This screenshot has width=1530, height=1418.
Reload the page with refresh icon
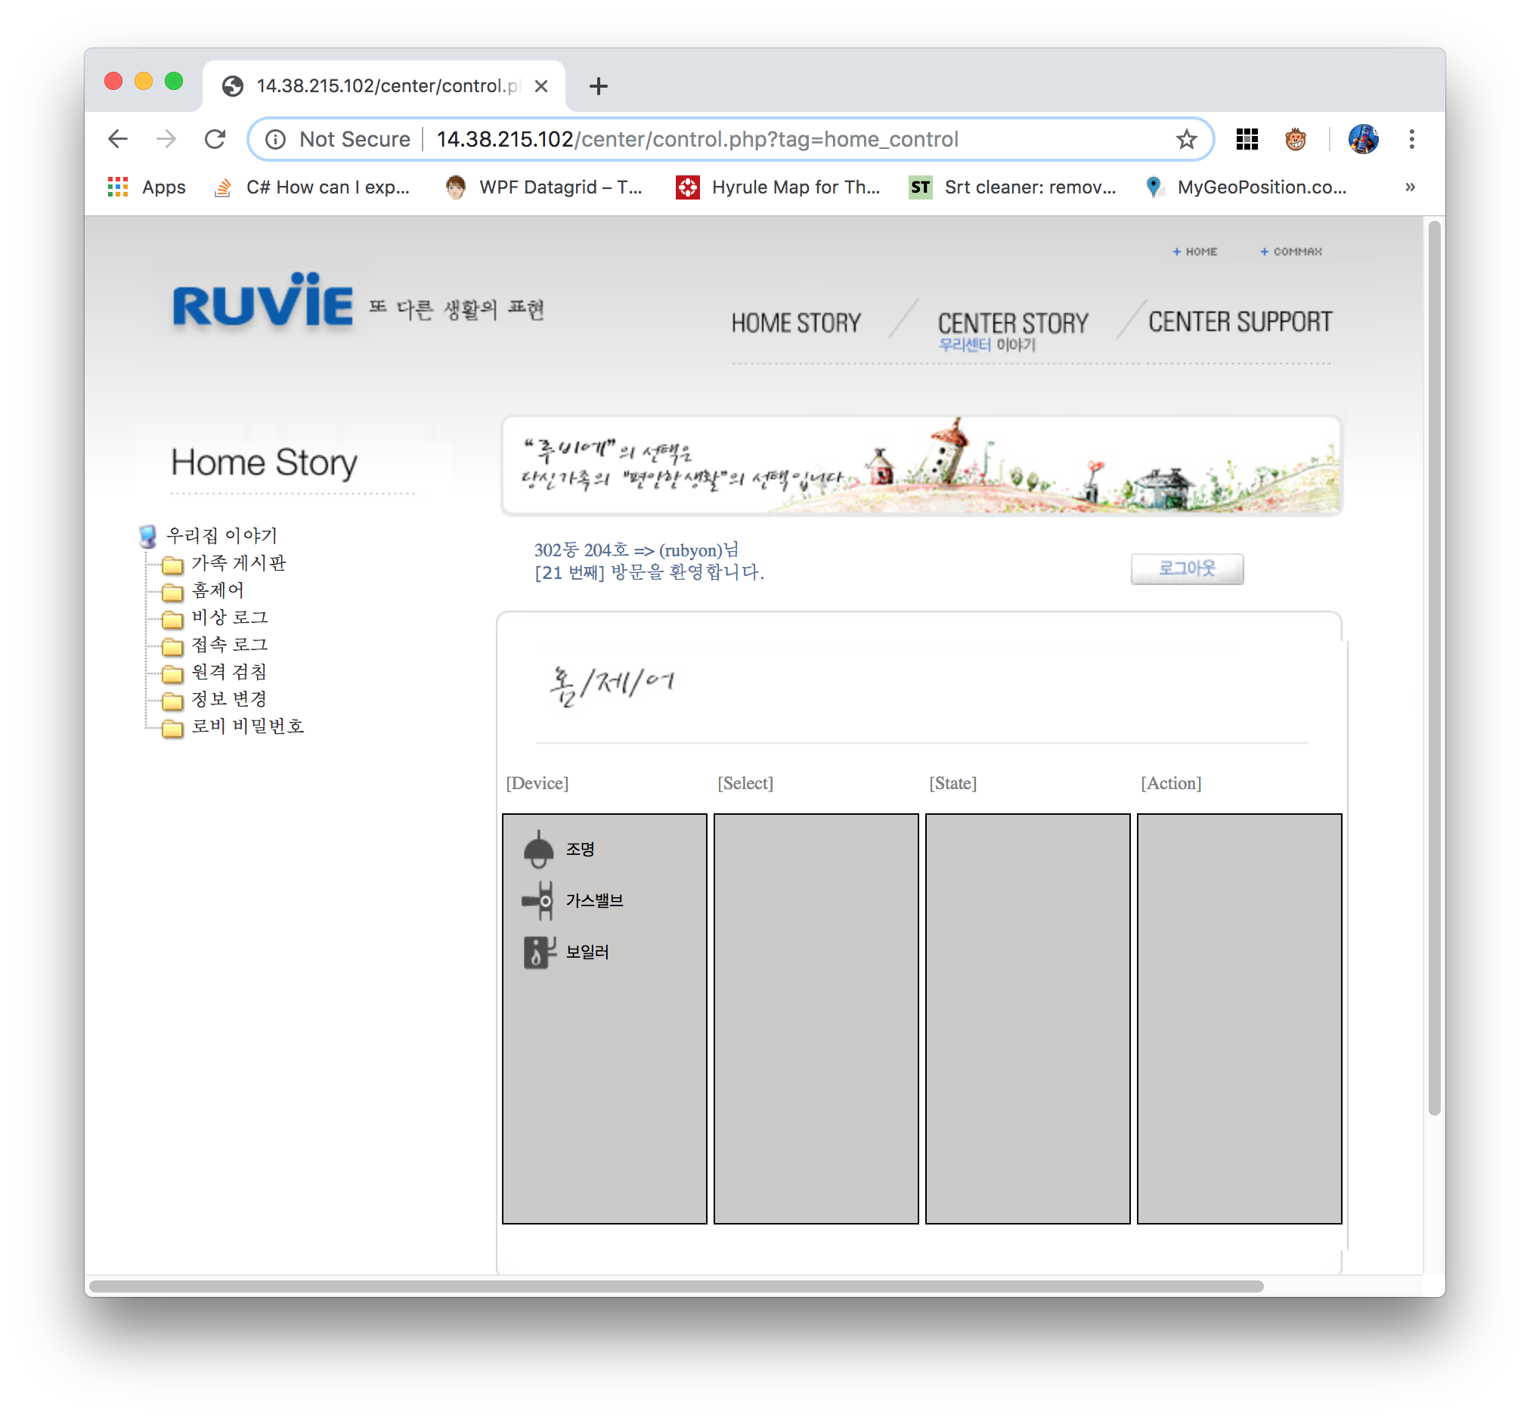215,140
